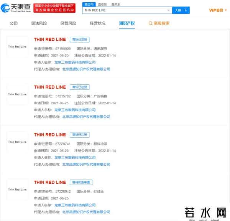Click trademark thumbnail for 57220741 entry
This screenshot has height=221, width=230.
click(17, 142)
